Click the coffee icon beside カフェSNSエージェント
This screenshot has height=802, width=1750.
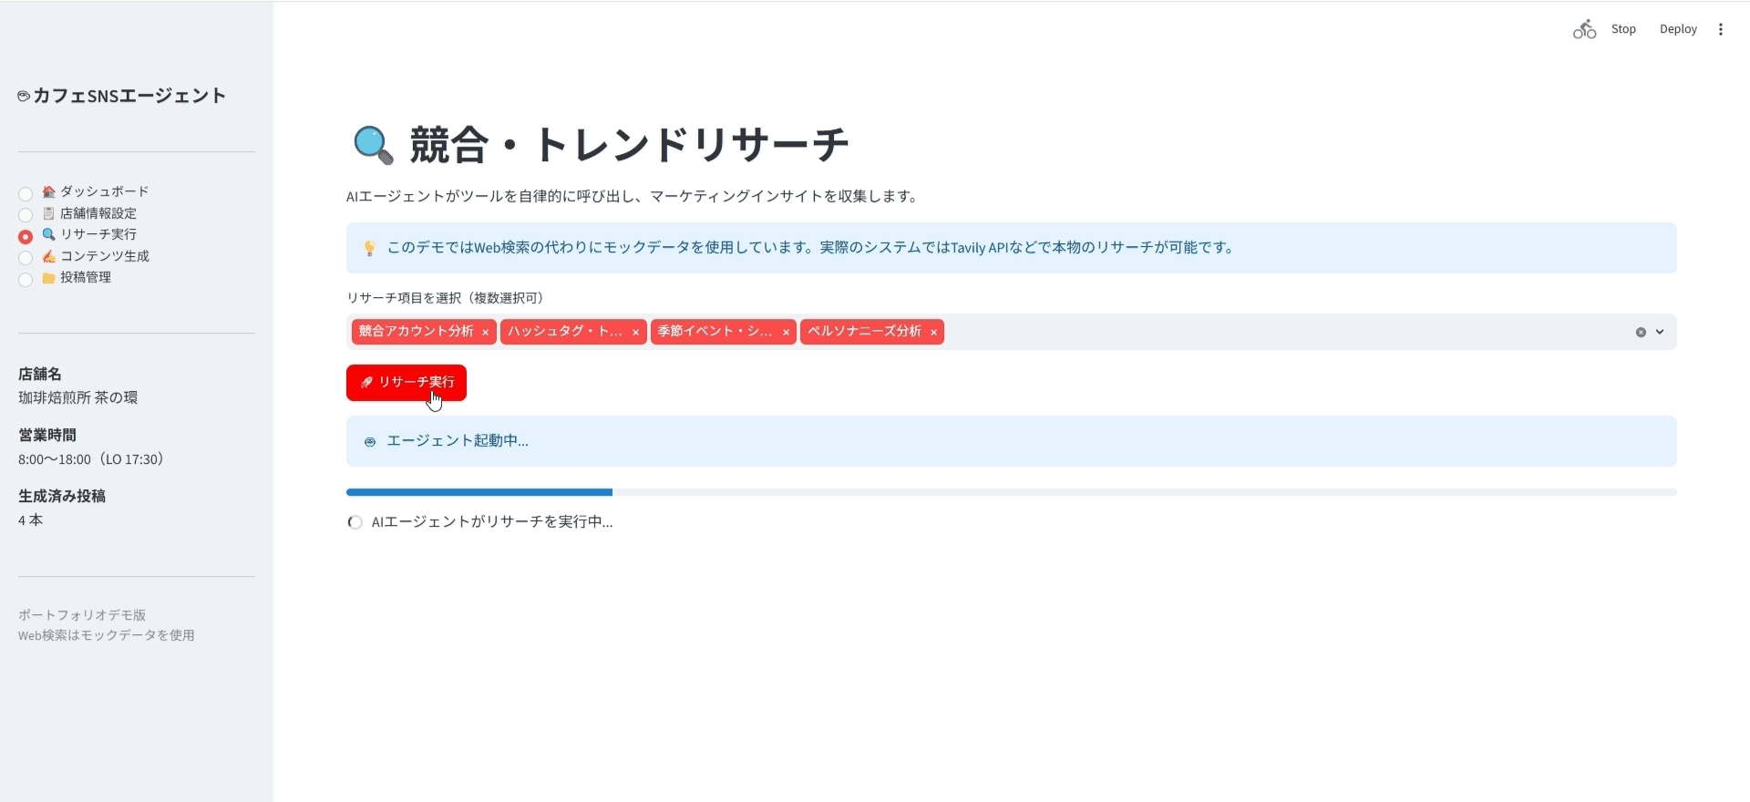[x=24, y=96]
